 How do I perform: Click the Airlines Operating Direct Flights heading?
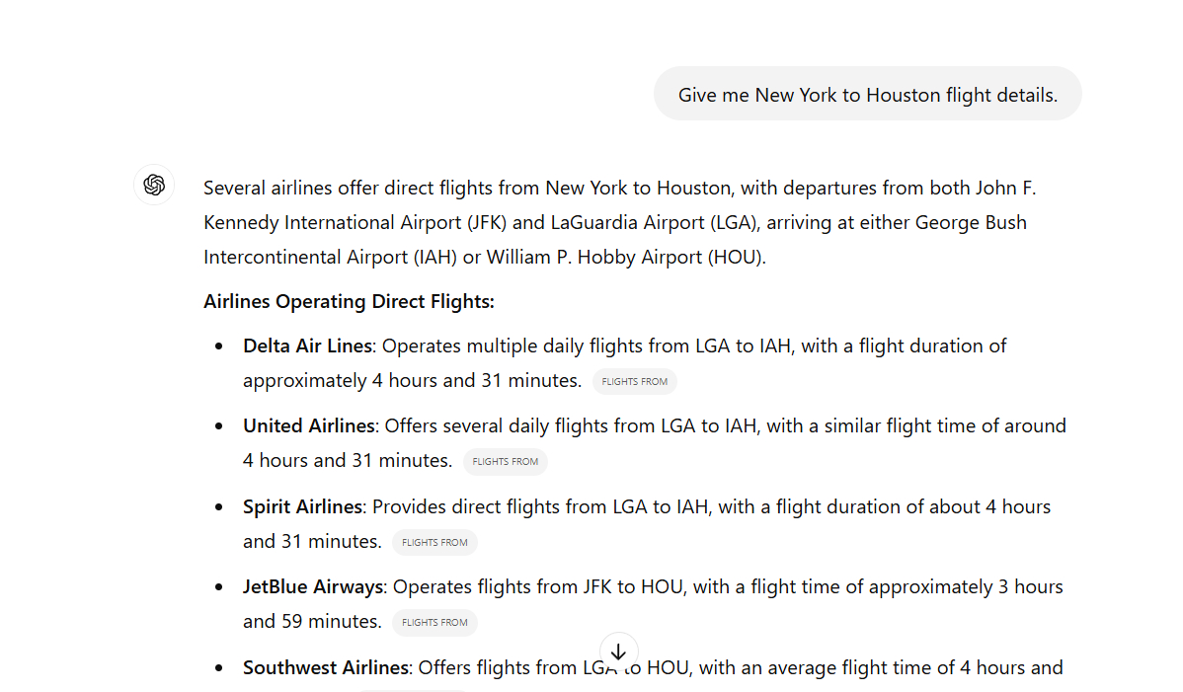pos(349,302)
